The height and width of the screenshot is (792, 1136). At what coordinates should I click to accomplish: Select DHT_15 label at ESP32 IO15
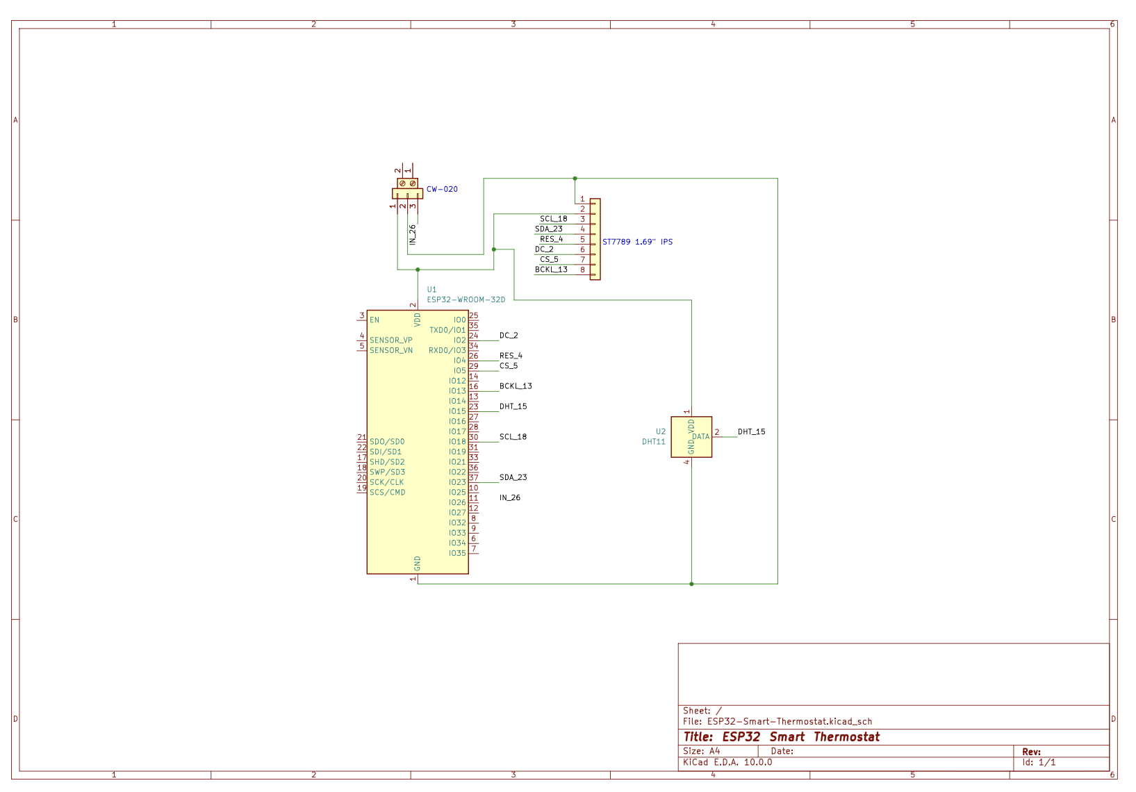pos(513,406)
